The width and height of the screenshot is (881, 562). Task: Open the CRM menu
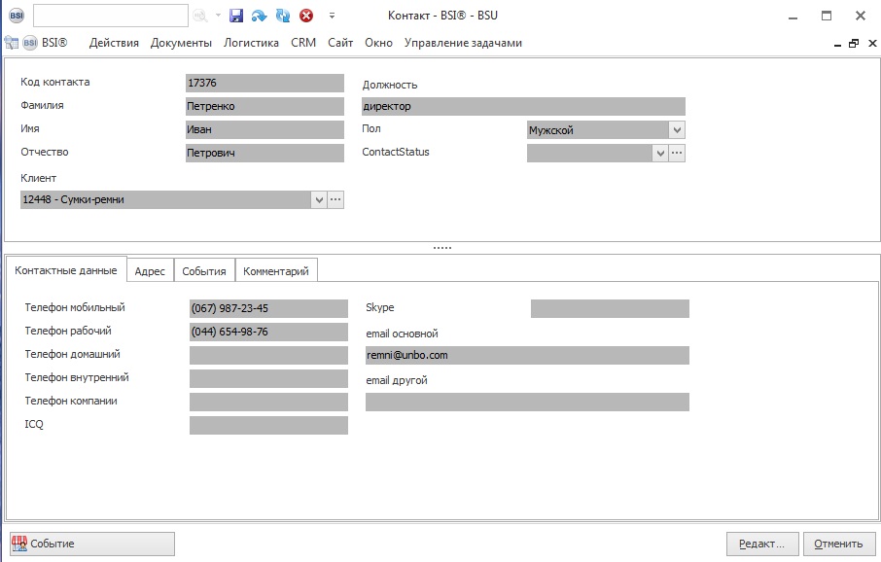[x=303, y=43]
